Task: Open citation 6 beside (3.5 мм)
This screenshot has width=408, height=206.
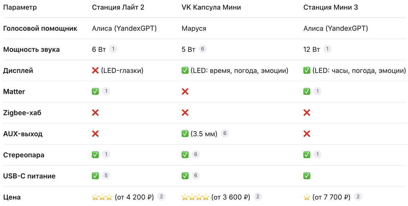Action: click(x=224, y=134)
